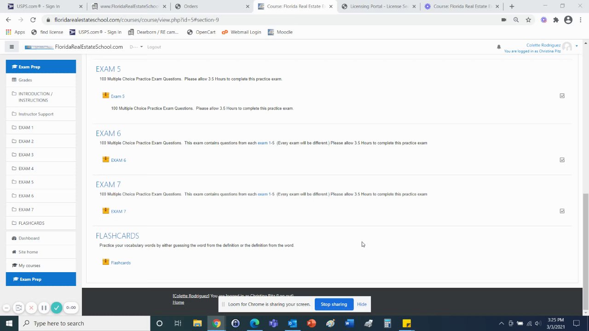Image resolution: width=589 pixels, height=331 pixels.
Task: Open the Exam 5 quiz icon
Action: coord(106,96)
